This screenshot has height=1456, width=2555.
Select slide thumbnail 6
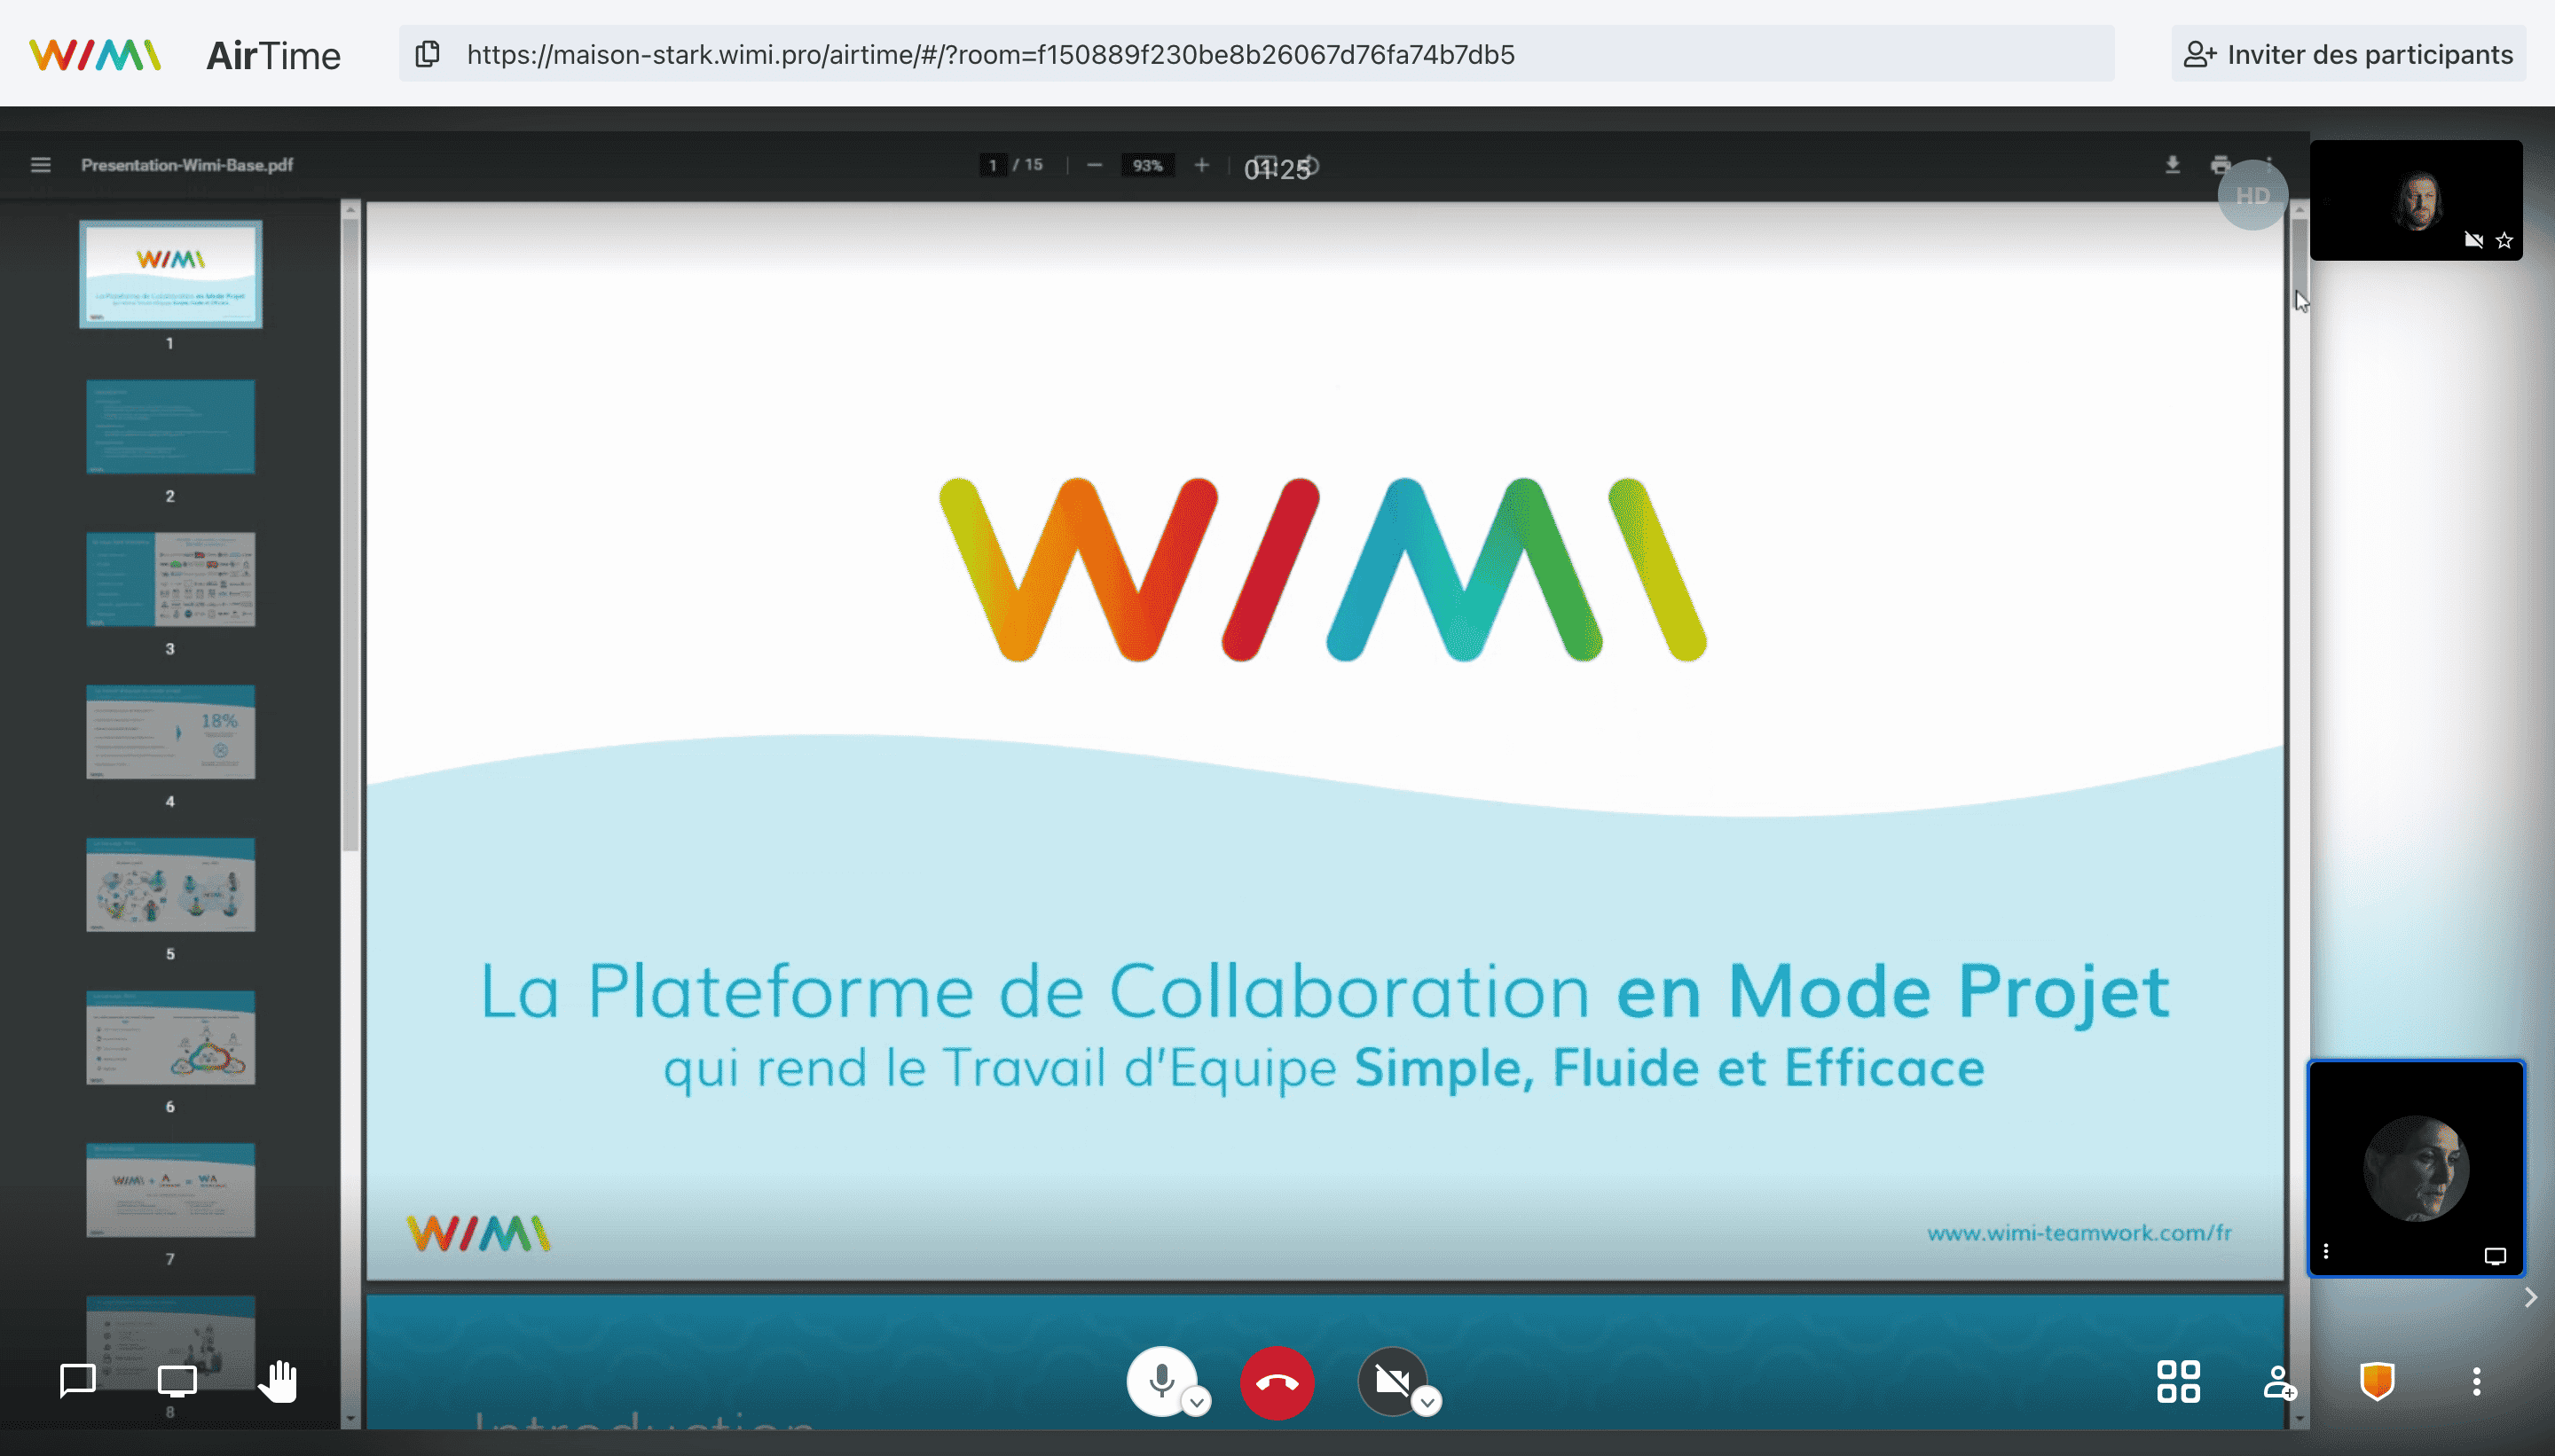click(170, 1038)
